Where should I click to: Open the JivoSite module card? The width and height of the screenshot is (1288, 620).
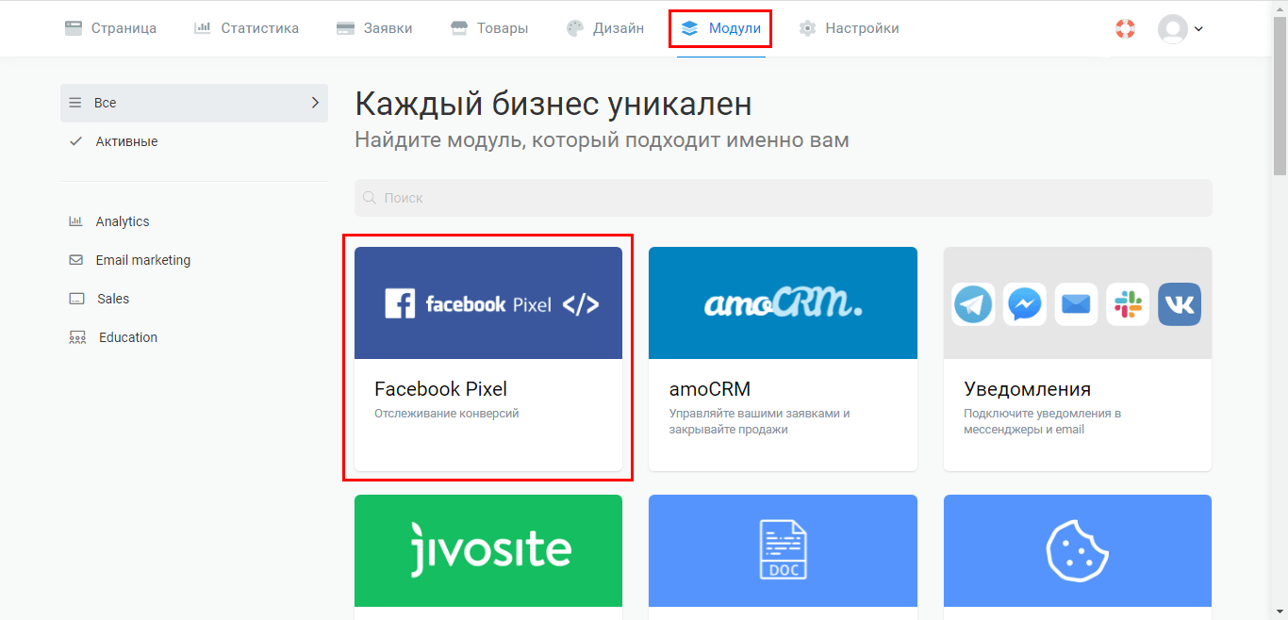coord(488,556)
